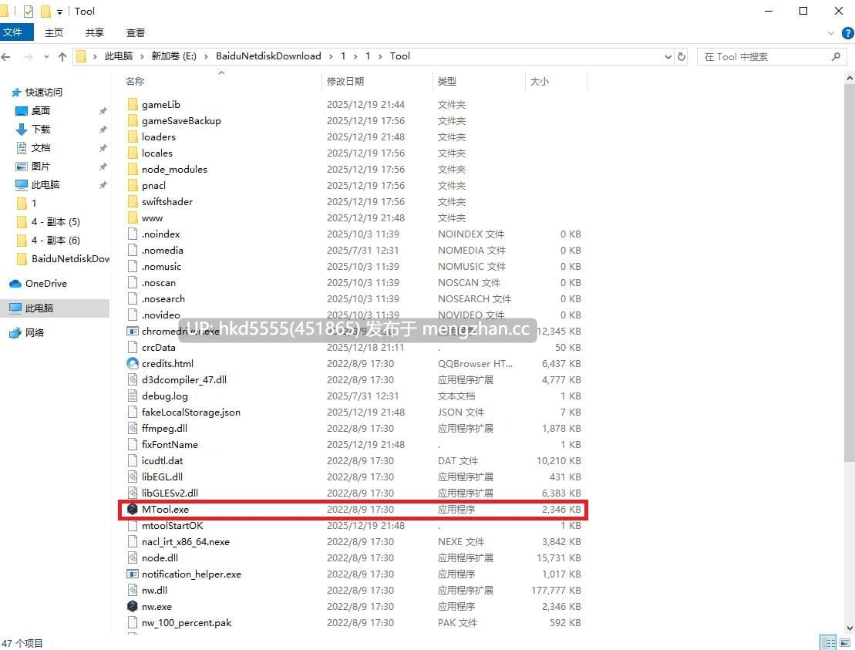Select the BaiduNetdiskDownload breadcrumb in the address bar
The height and width of the screenshot is (650, 855).
pyautogui.click(x=268, y=56)
